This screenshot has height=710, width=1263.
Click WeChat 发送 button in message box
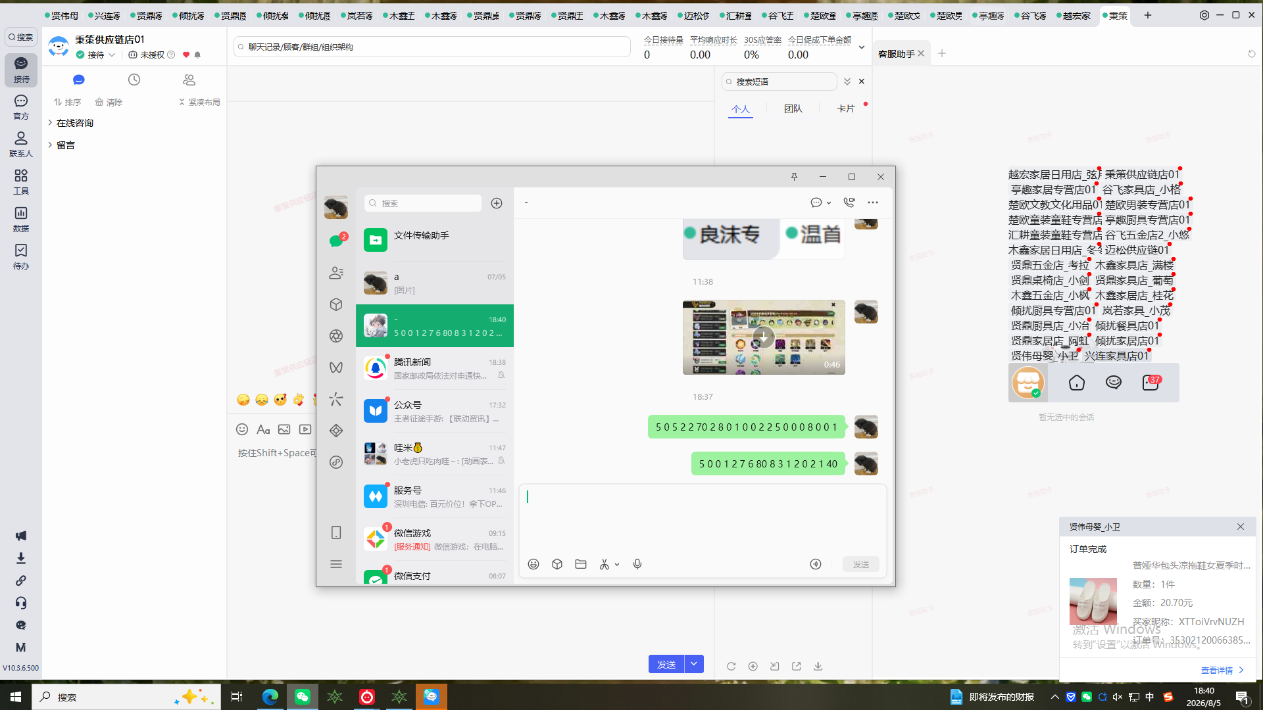coord(861,564)
